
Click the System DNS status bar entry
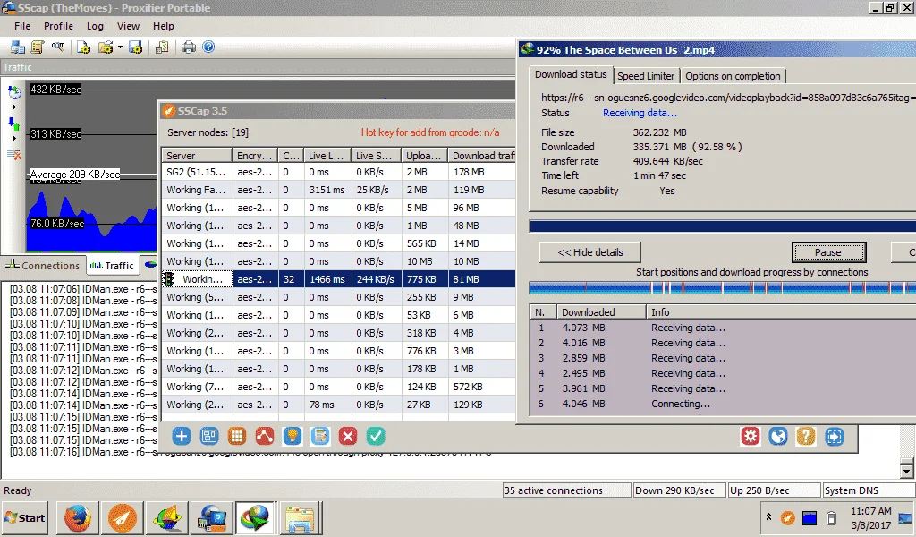tap(868, 490)
